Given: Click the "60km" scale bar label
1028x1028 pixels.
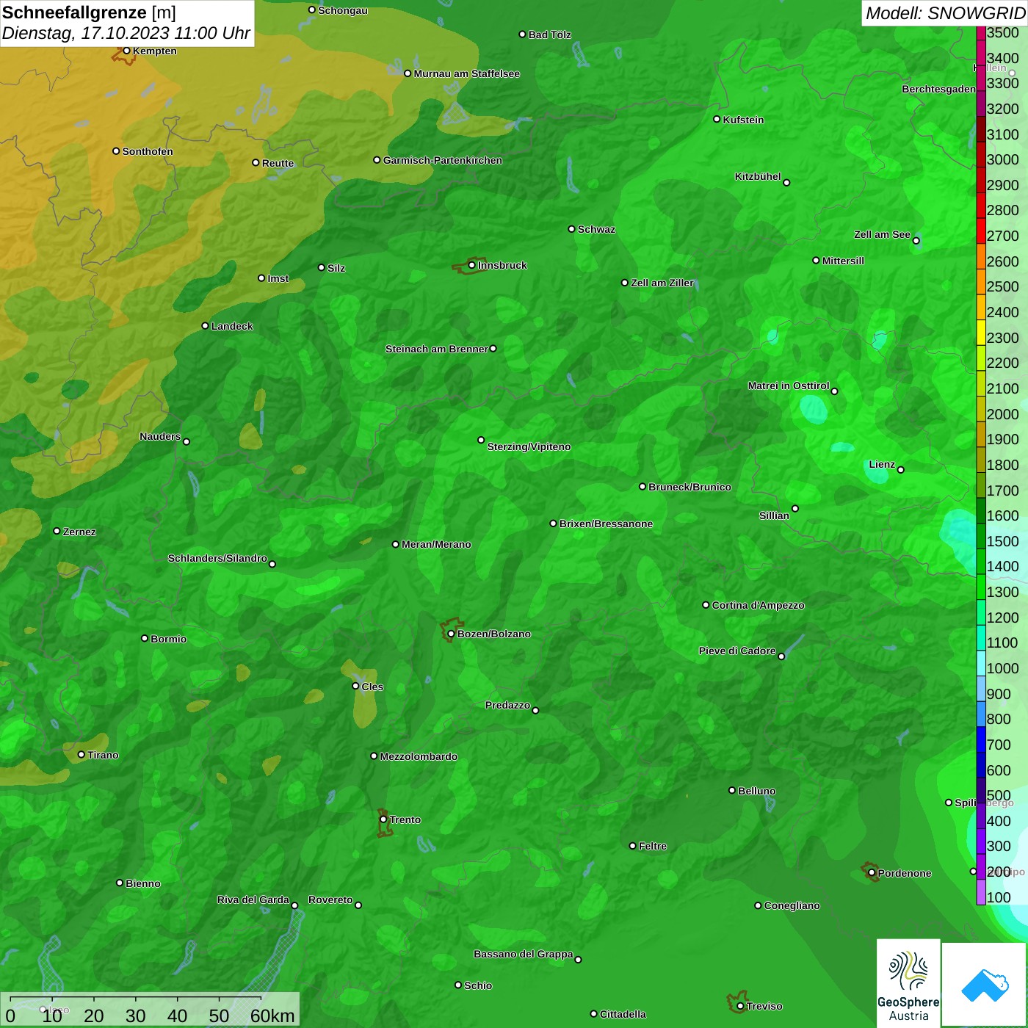Looking at the screenshot, I should (x=272, y=1016).
